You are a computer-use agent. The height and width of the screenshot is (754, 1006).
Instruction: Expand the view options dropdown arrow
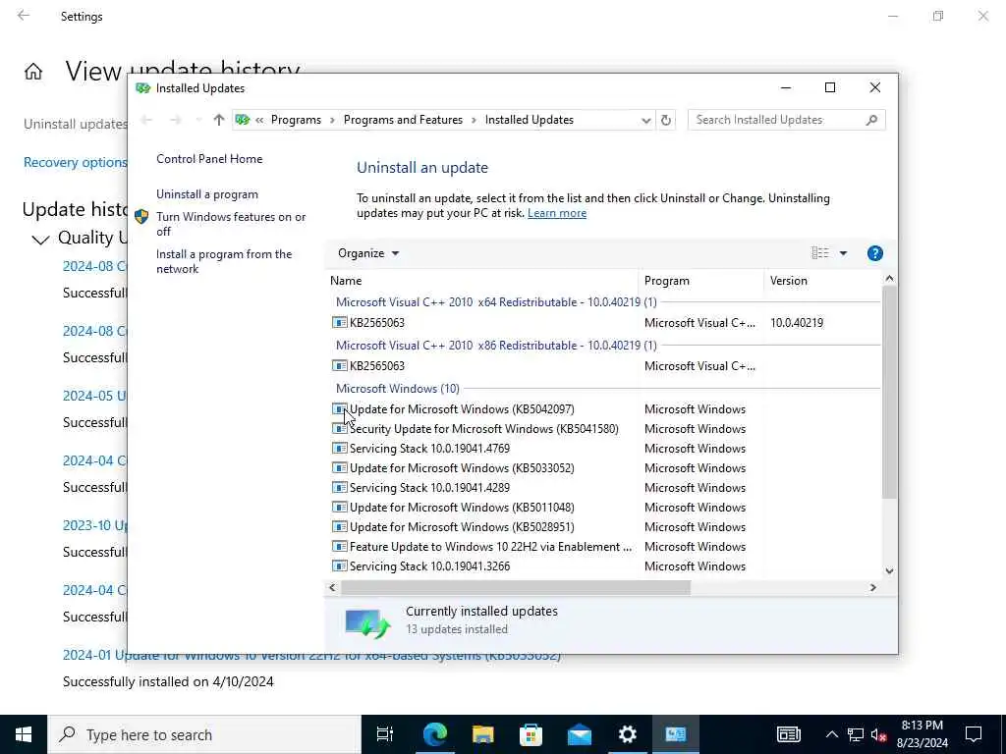click(x=843, y=253)
